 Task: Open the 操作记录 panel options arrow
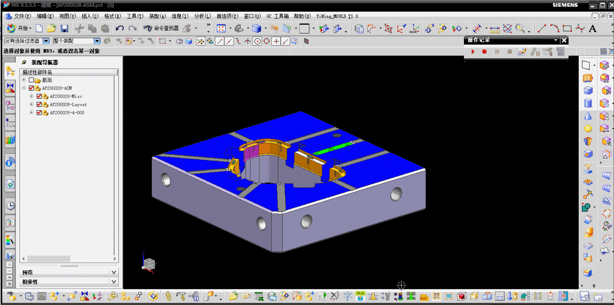click(x=555, y=40)
